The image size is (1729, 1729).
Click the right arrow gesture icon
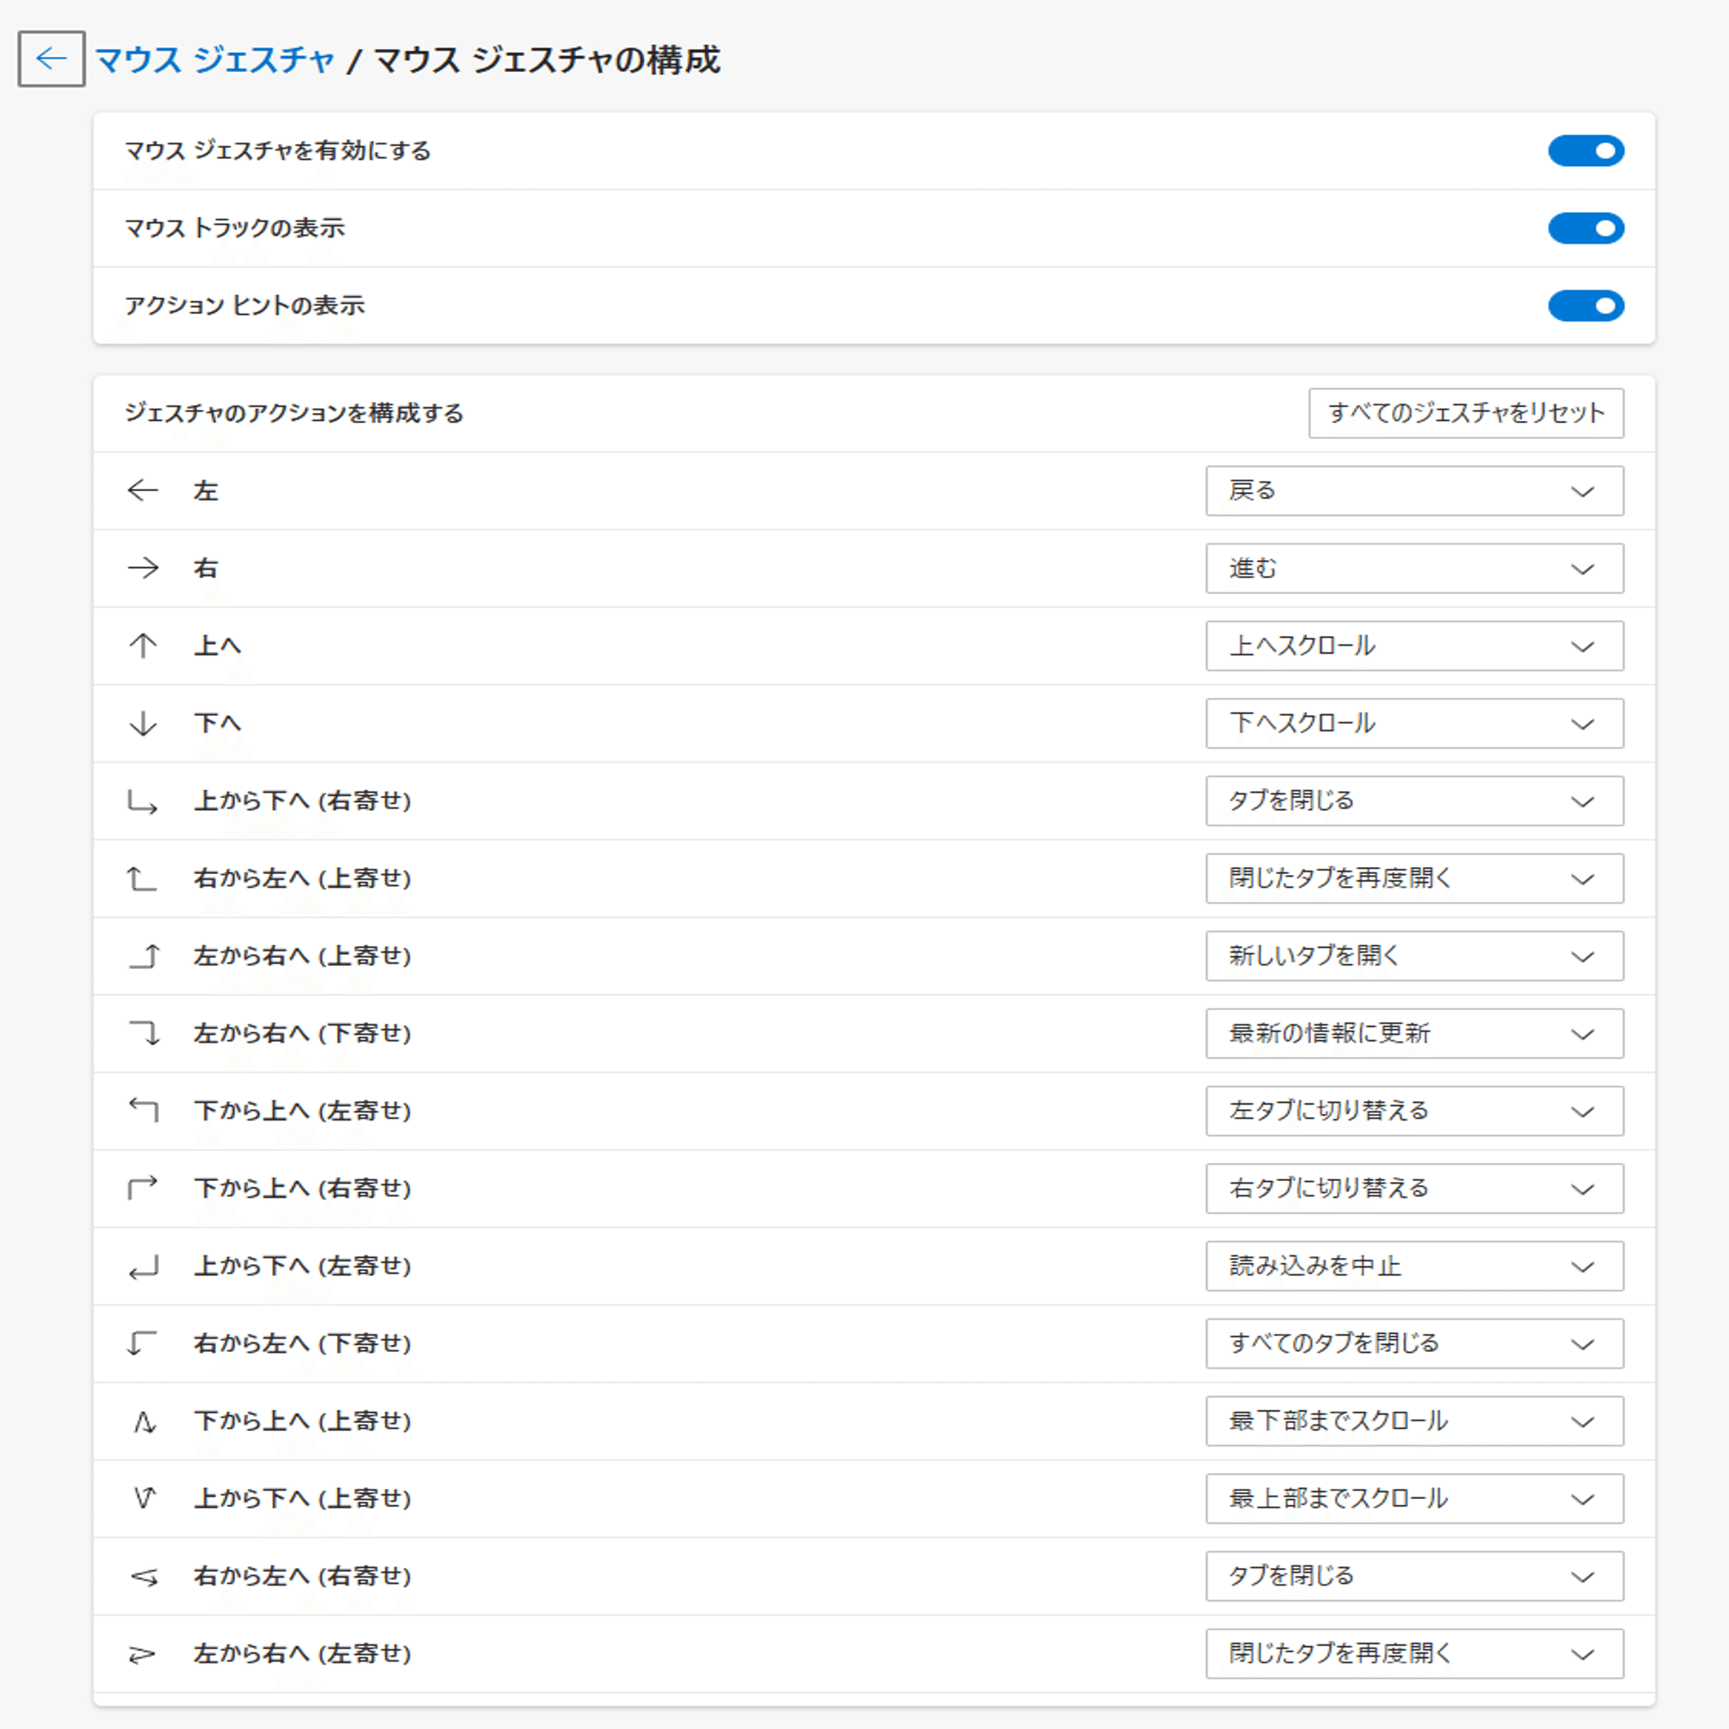point(143,568)
